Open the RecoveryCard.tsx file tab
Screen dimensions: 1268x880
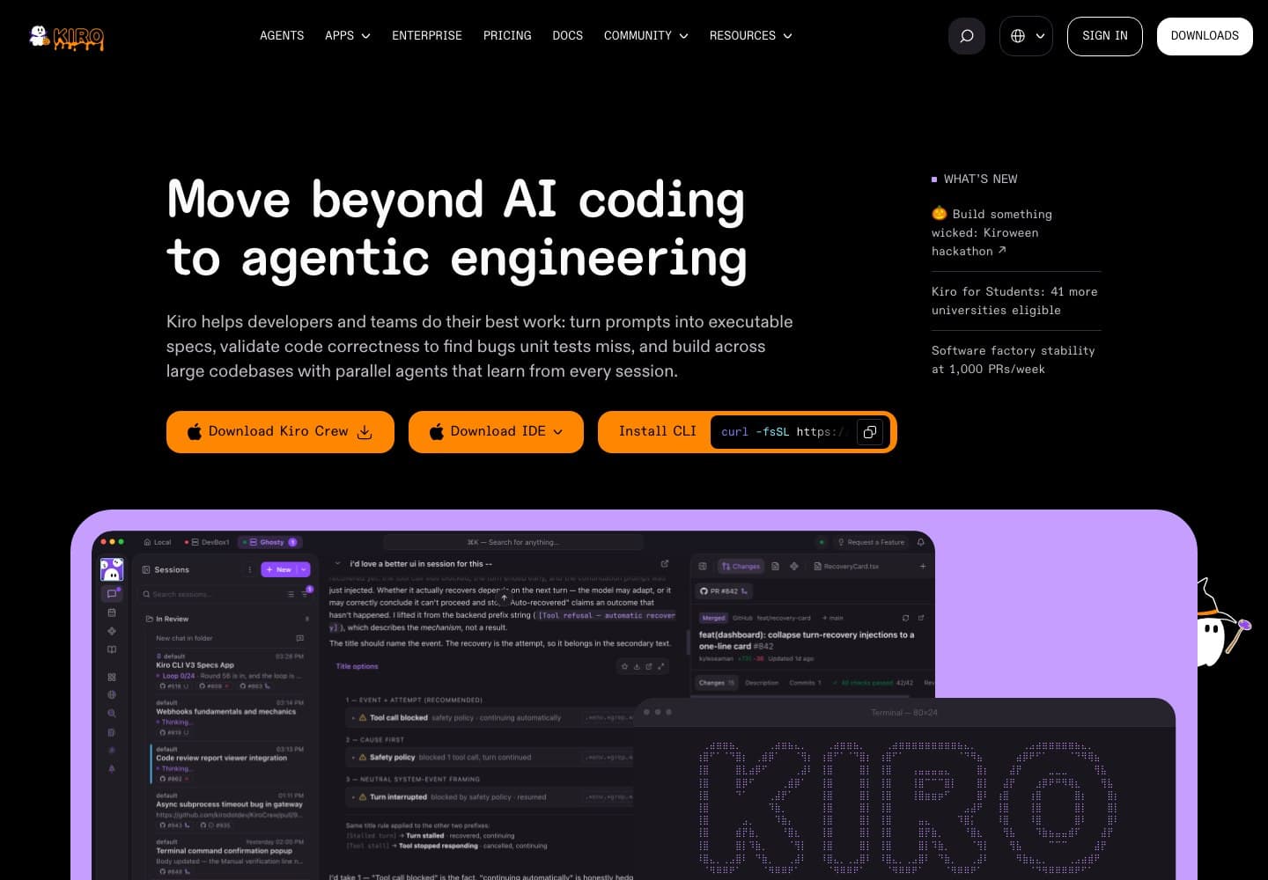point(847,566)
